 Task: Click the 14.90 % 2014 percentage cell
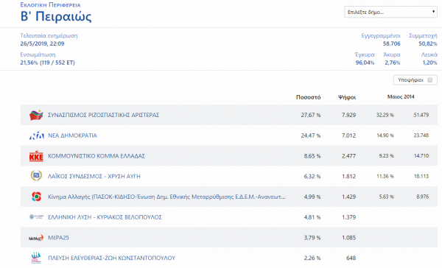[x=385, y=135]
